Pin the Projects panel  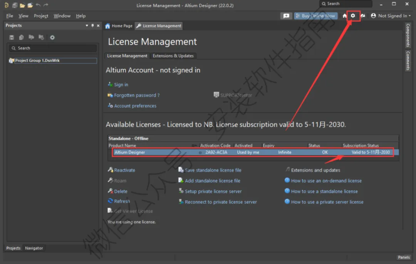tap(92, 25)
